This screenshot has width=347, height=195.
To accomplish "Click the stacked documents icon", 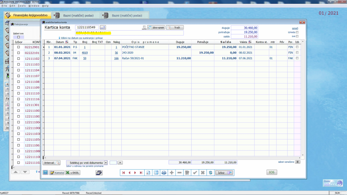I will tap(99, 173).
